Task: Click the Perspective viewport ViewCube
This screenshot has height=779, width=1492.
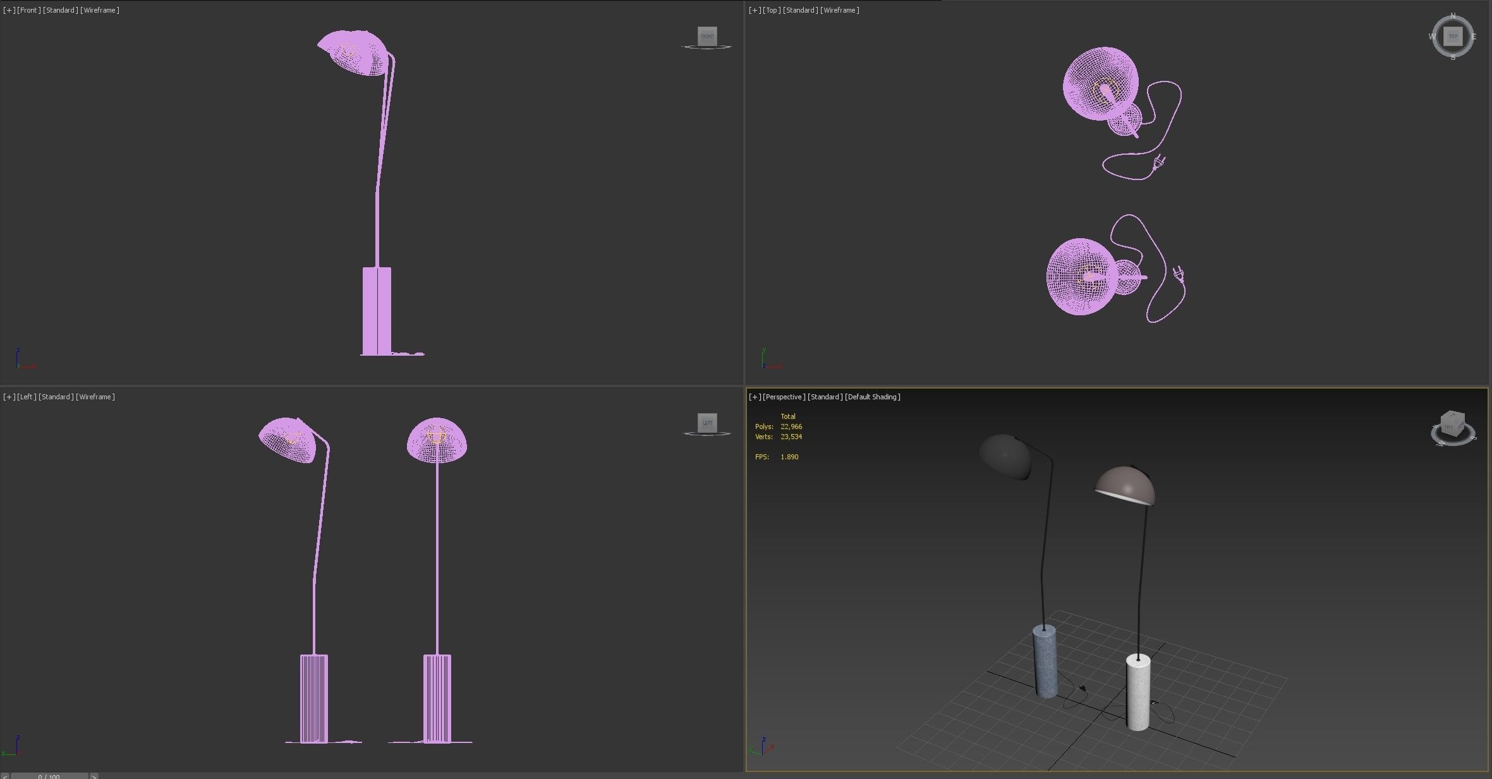Action: (x=1452, y=425)
